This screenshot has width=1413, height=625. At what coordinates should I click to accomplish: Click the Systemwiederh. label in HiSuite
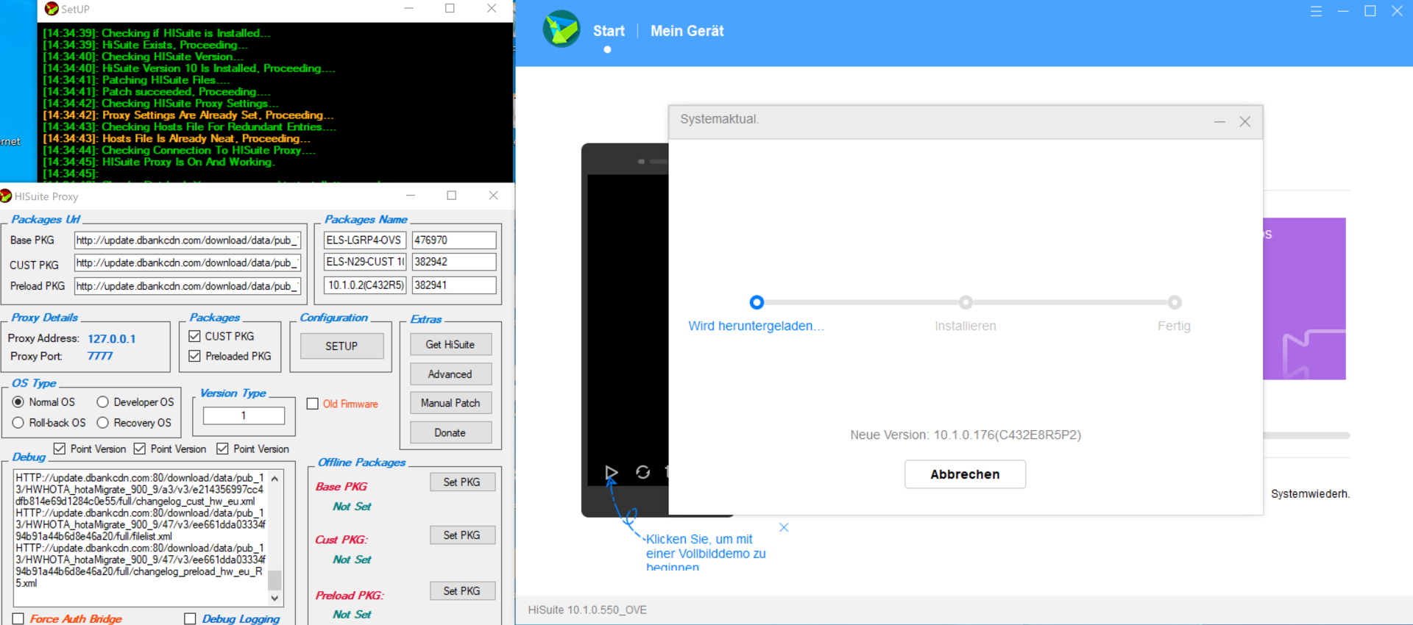pyautogui.click(x=1310, y=494)
